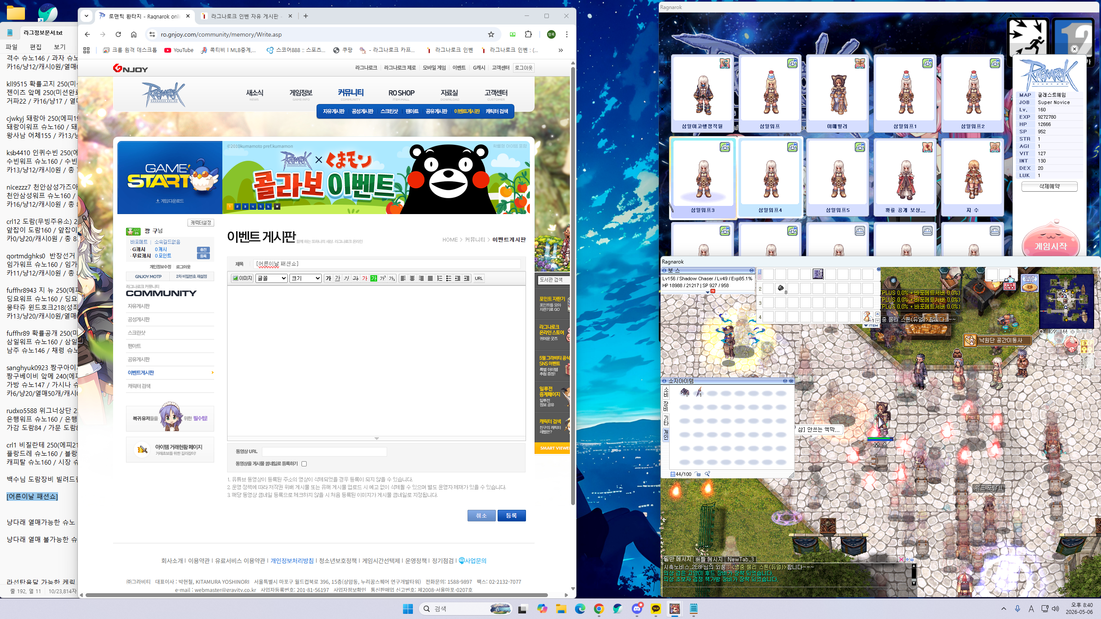The height and width of the screenshot is (619, 1101).
Task: Cancel the post with the 취소 button
Action: pos(482,515)
